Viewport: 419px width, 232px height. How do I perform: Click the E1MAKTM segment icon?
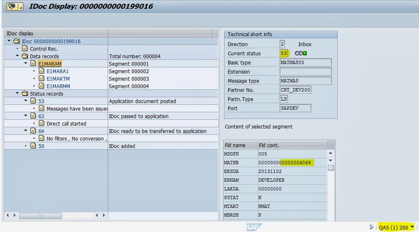[x=41, y=79]
